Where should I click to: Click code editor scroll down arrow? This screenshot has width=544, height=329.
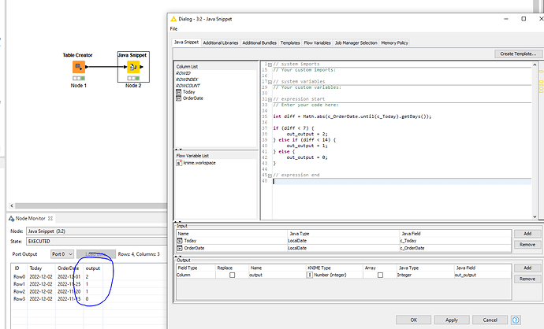[535, 216]
